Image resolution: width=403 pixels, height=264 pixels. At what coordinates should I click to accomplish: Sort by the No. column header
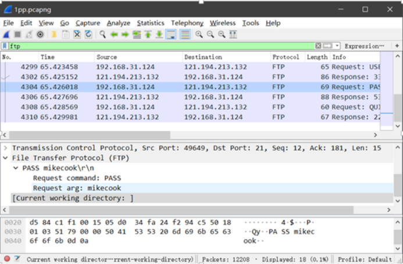pyautogui.click(x=20, y=57)
